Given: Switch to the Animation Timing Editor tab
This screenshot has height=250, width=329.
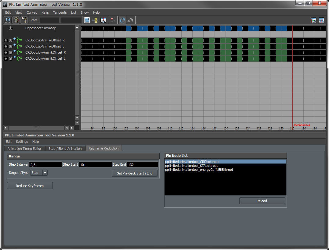Looking at the screenshot, I should 24,148.
